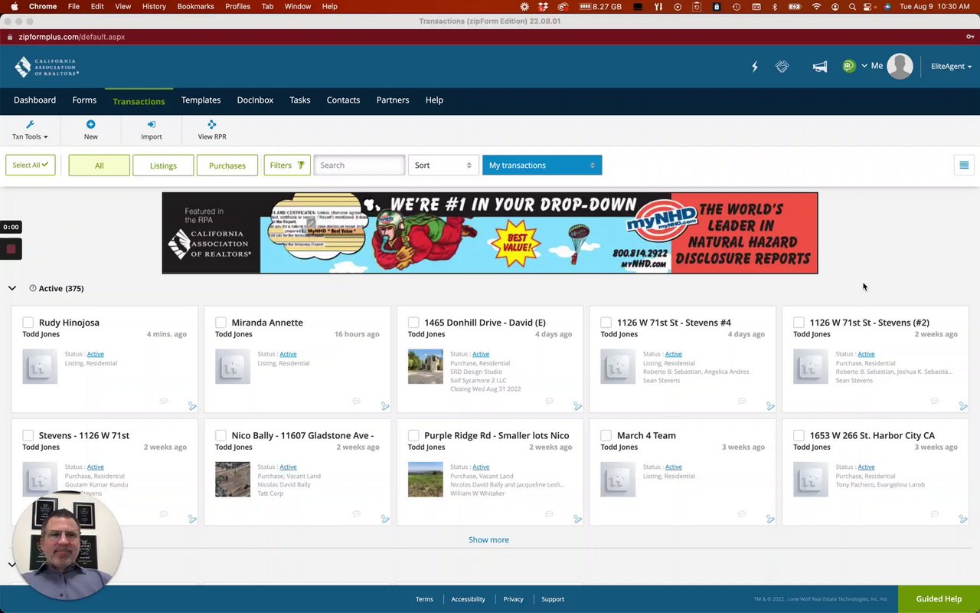Open the Tasks tab
Screen dimensions: 980x613
[300, 100]
